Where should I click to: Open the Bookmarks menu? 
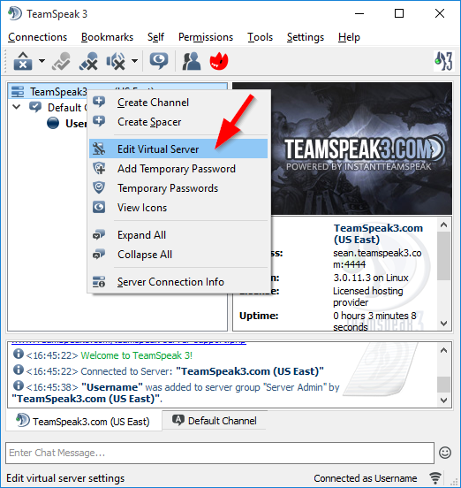(107, 37)
